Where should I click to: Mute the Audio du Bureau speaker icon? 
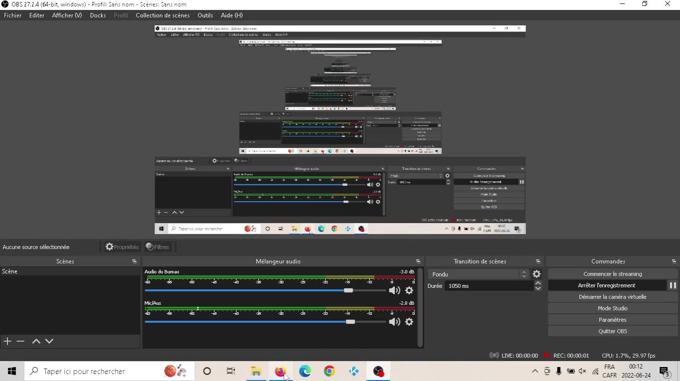click(x=394, y=290)
